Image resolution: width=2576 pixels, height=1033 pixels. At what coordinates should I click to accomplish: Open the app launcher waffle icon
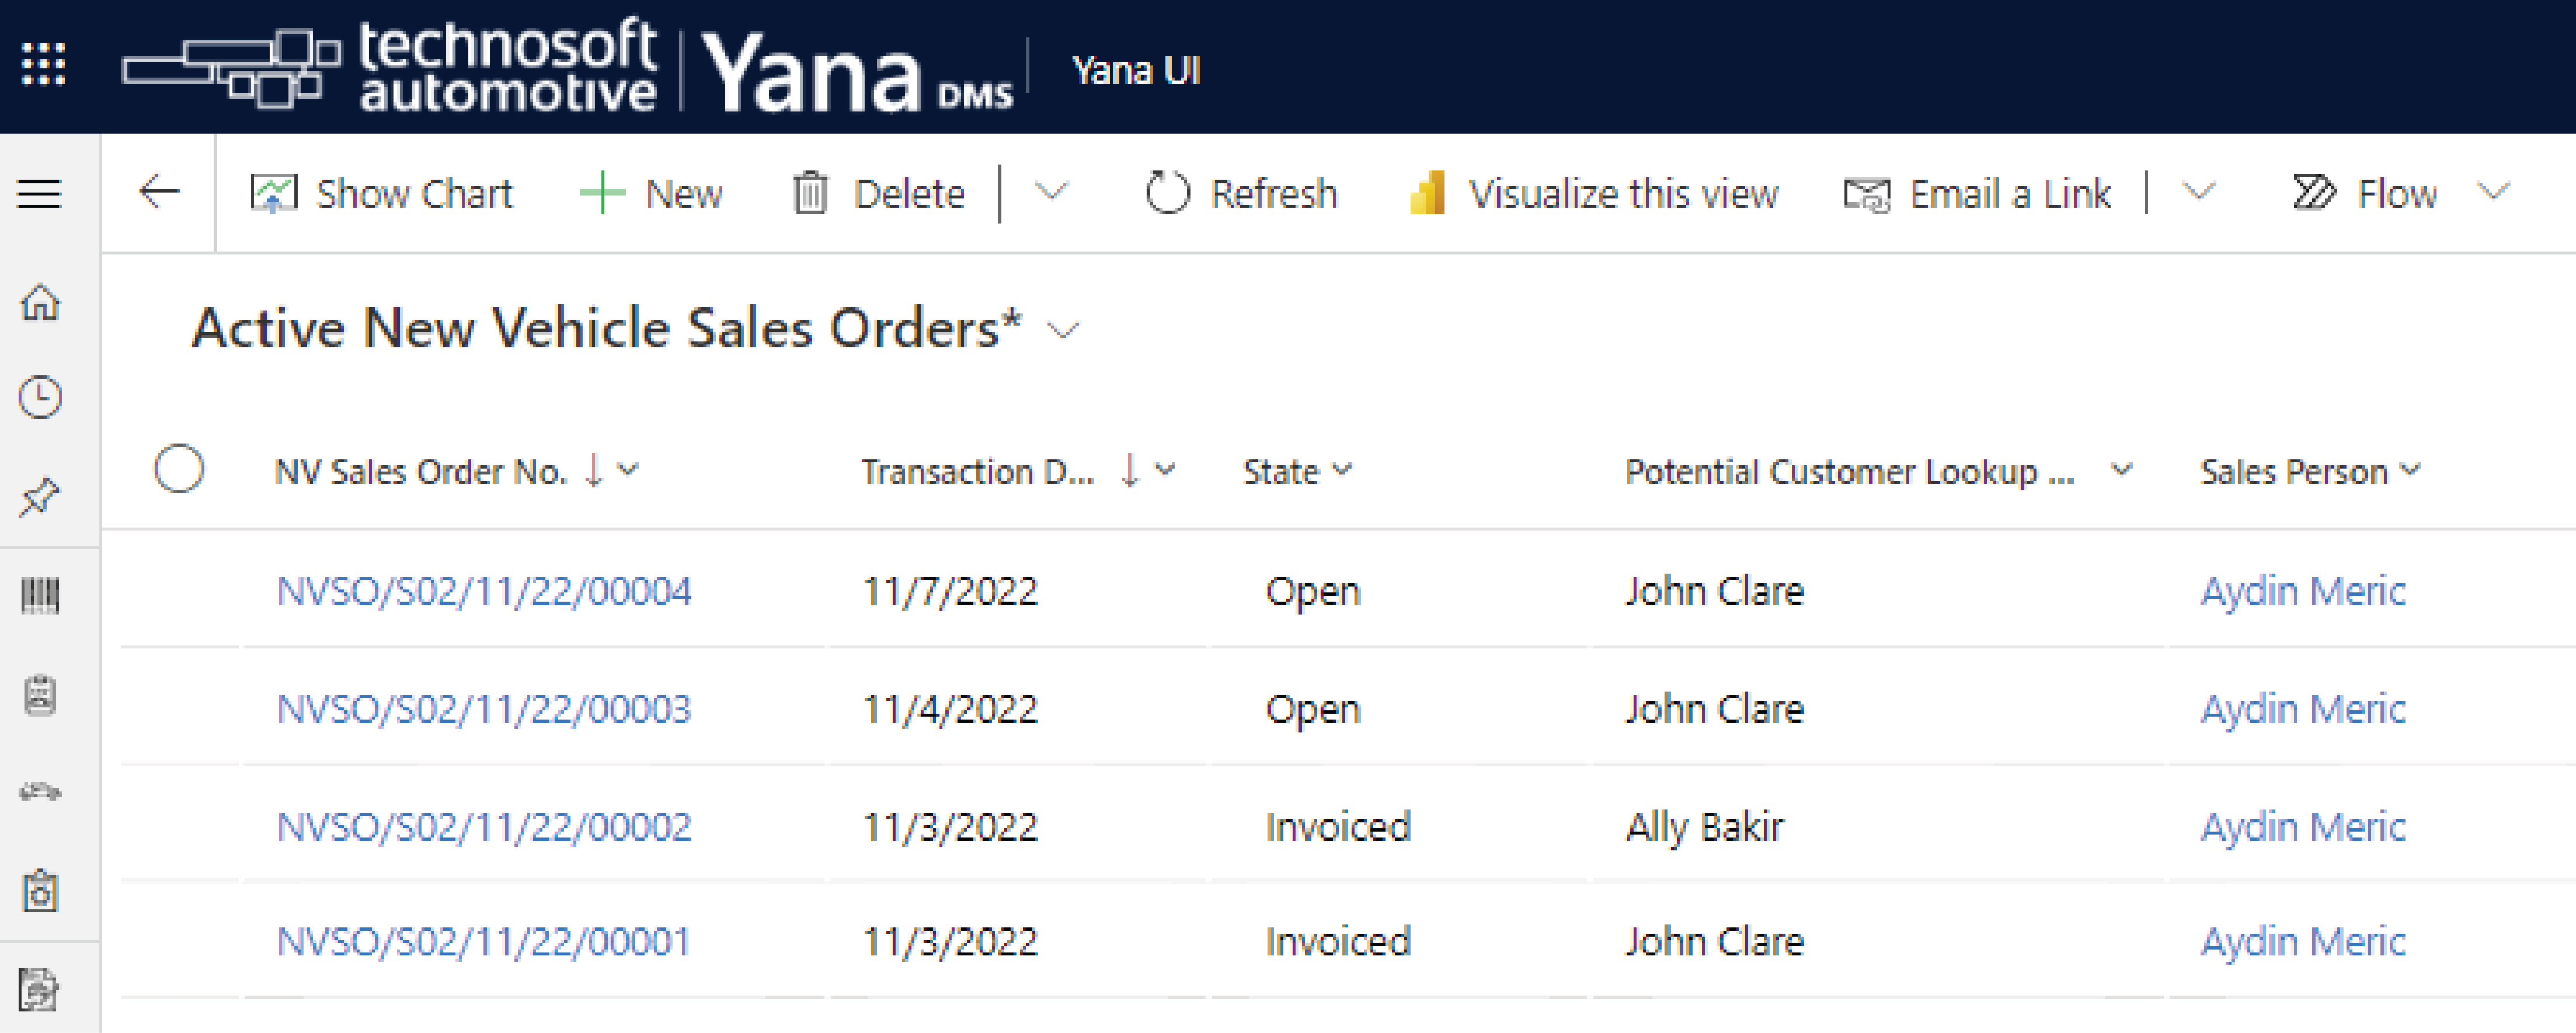(x=43, y=65)
